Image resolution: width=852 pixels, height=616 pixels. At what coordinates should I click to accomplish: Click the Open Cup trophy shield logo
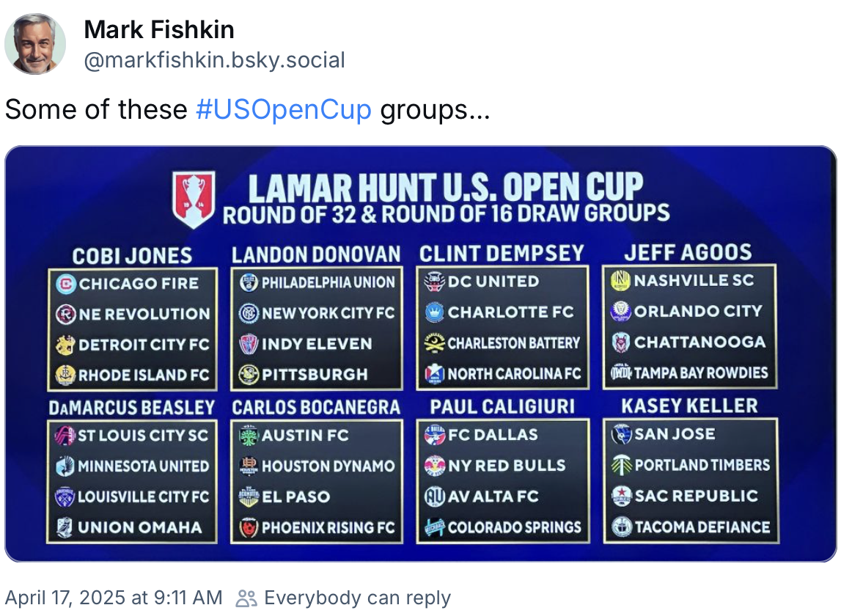pos(194,199)
